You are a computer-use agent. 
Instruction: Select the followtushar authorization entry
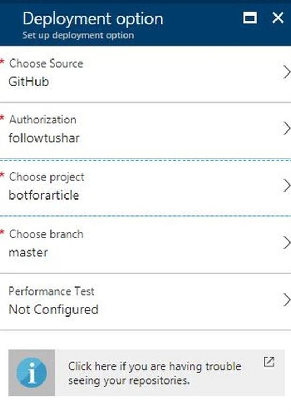pyautogui.click(x=44, y=138)
